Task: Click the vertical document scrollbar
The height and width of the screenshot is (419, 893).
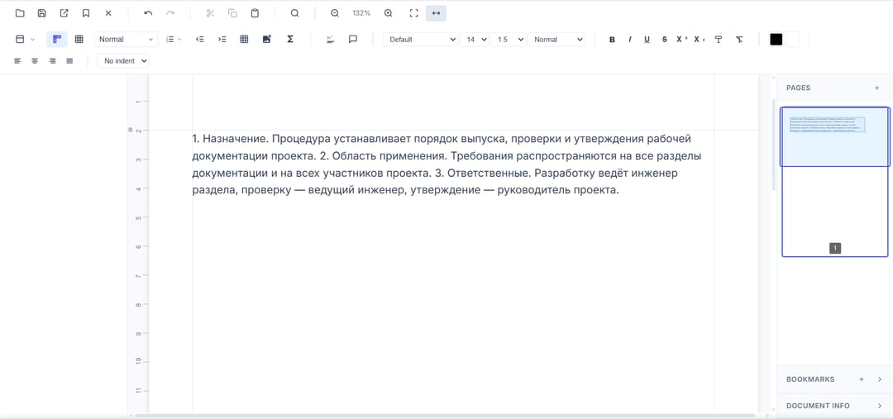Action: click(x=773, y=145)
